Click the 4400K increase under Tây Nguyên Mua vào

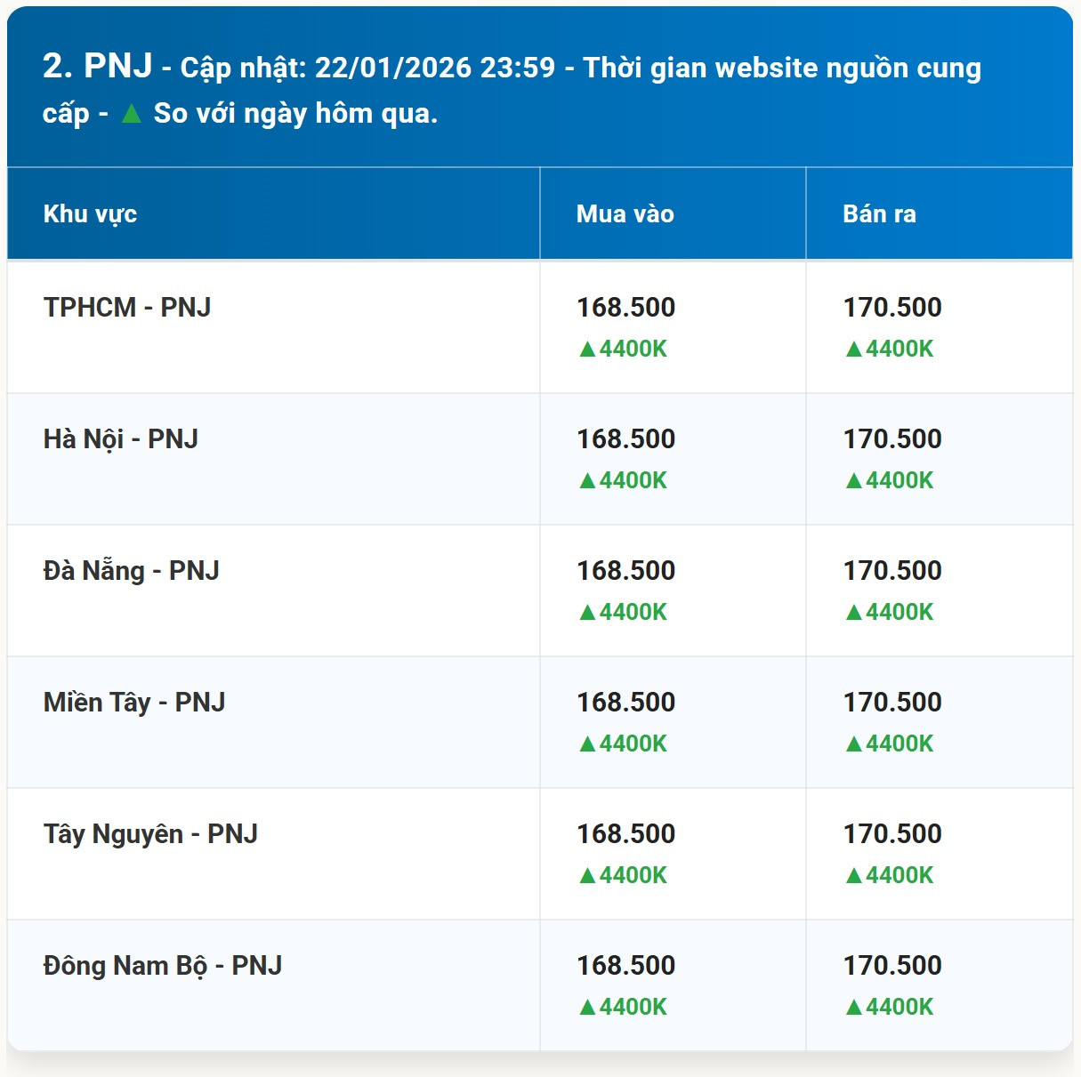[x=623, y=875]
